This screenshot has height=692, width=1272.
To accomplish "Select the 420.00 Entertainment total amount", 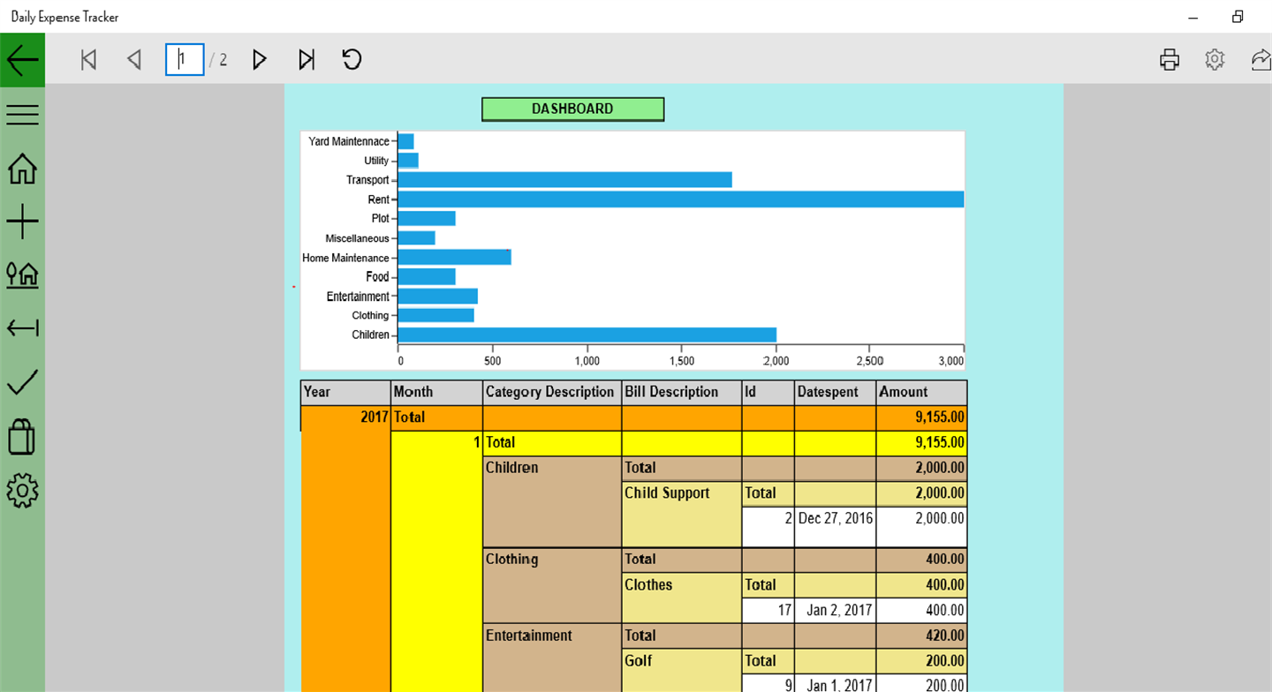I will point(921,636).
